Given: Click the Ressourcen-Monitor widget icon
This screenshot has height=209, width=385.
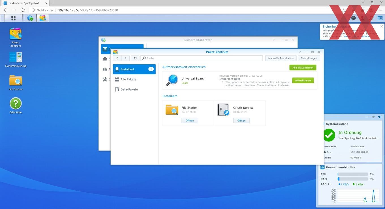Looking at the screenshot, I should click(x=322, y=167).
